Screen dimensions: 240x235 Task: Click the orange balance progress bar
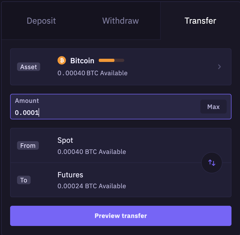[111, 60]
